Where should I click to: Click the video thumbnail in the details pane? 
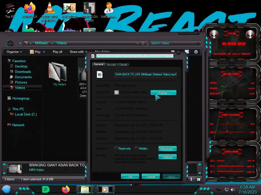click(15, 169)
